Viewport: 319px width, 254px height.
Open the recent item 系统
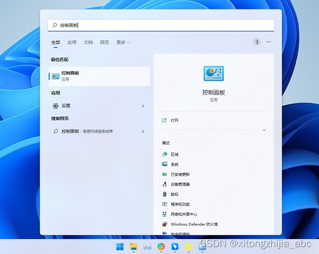(174, 164)
